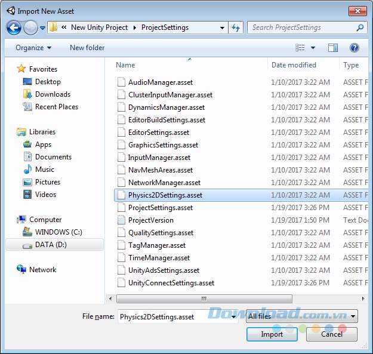Select the ProjectVersion text file
The image size is (373, 354).
point(150,220)
